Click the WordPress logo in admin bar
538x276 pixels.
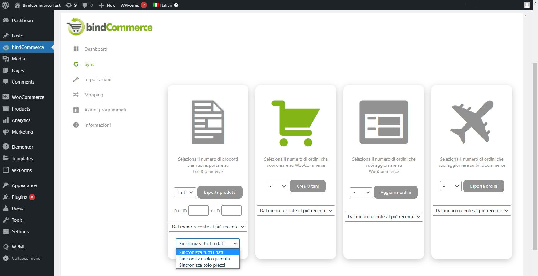point(6,5)
